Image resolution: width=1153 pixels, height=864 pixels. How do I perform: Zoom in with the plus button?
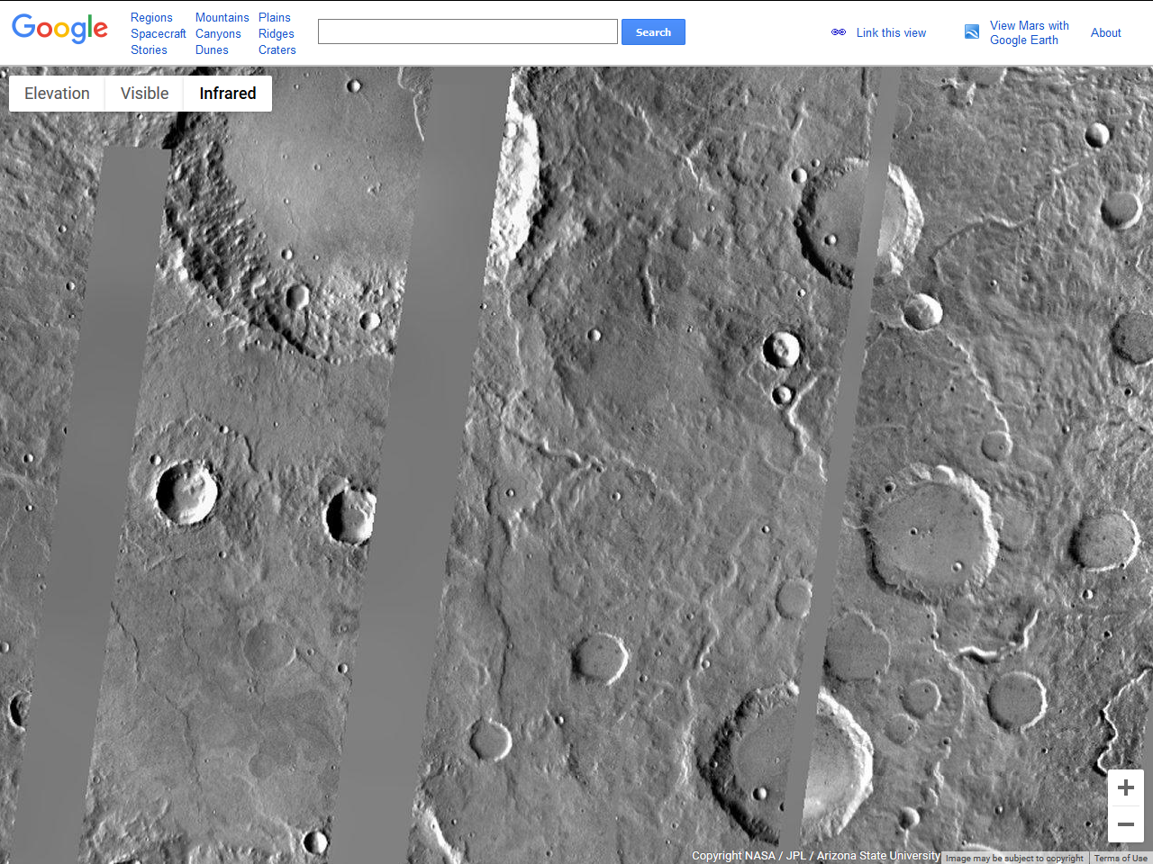[1126, 788]
